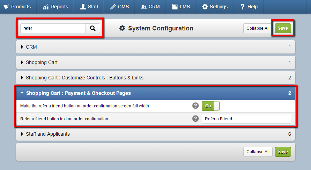Click the Staff and Applicants title text
The image size is (311, 170).
click(x=48, y=134)
